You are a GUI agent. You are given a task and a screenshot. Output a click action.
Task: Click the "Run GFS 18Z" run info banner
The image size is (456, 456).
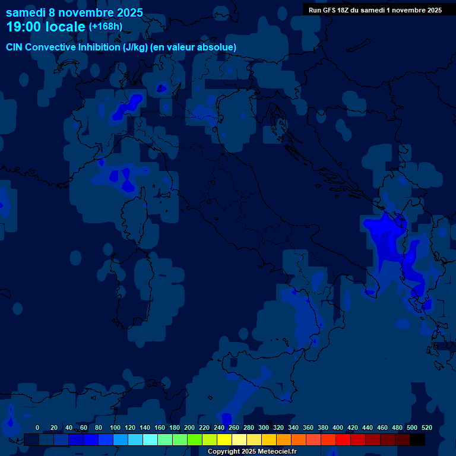coord(375,10)
